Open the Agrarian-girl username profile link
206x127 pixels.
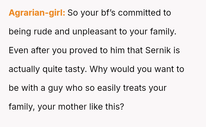37,13
